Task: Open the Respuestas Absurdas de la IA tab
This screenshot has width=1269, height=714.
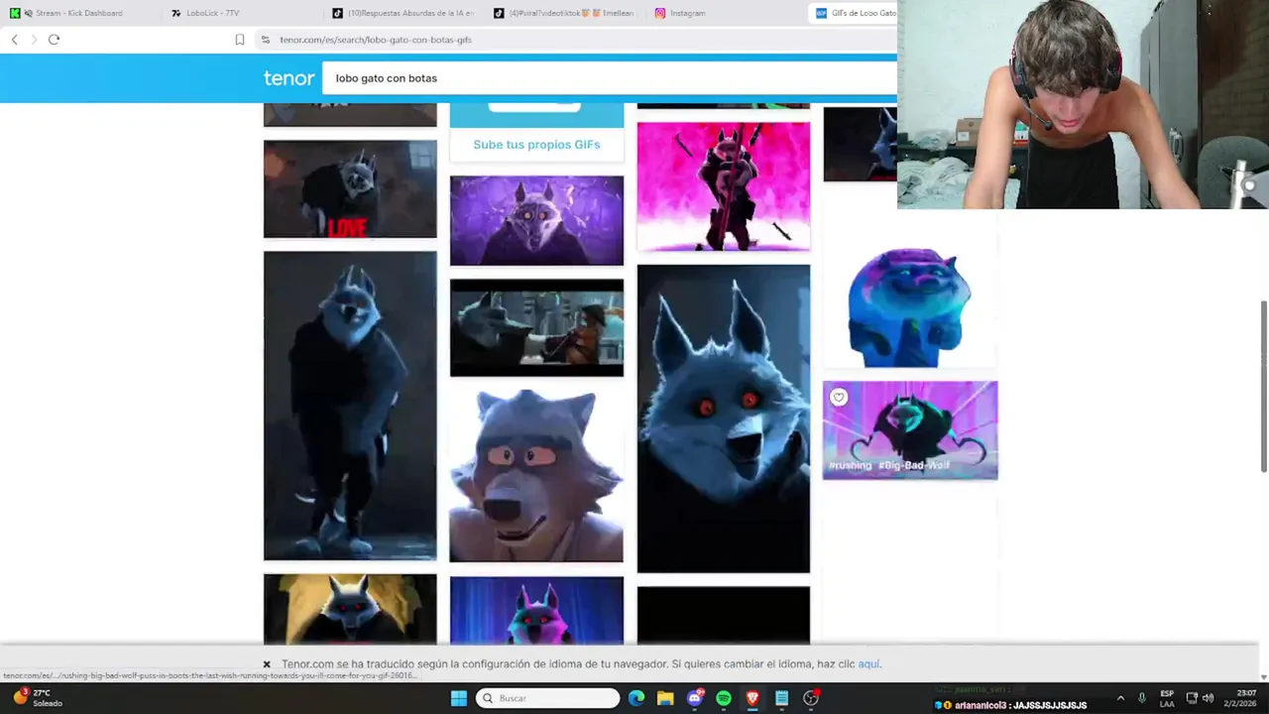Action: [x=404, y=13]
